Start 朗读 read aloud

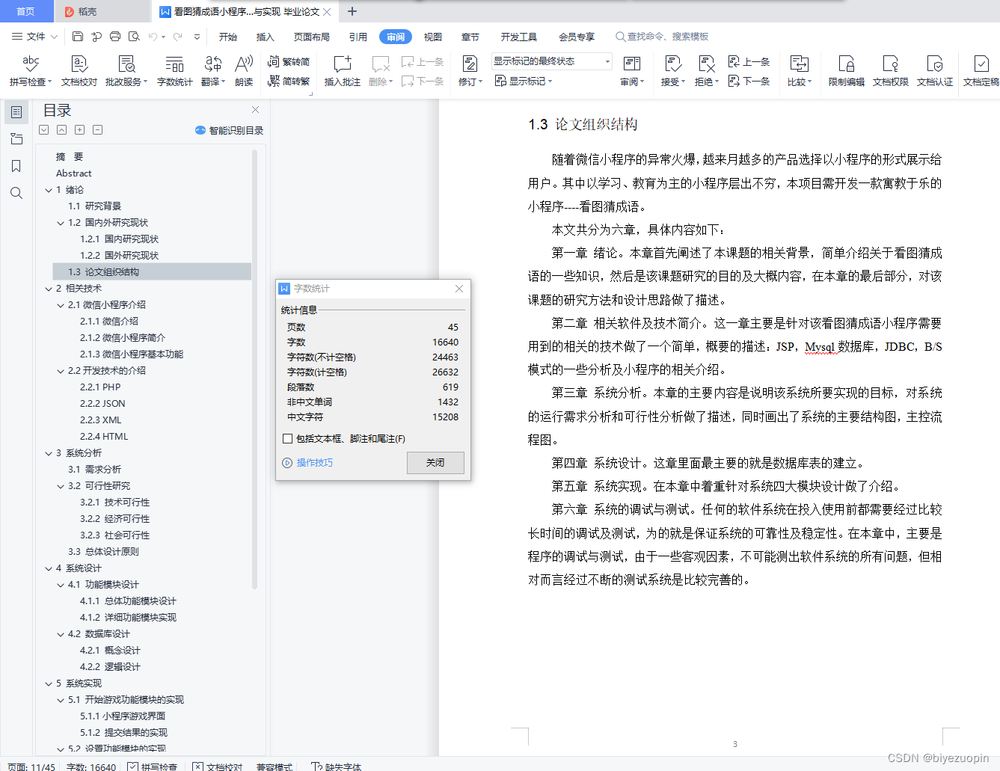click(244, 71)
